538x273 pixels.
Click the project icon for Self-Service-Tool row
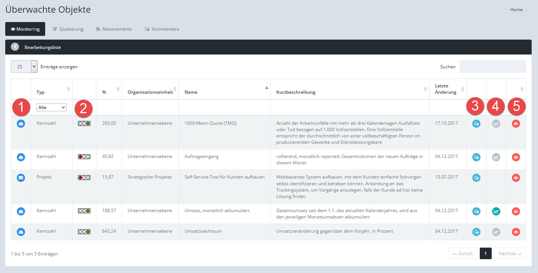coord(21,178)
